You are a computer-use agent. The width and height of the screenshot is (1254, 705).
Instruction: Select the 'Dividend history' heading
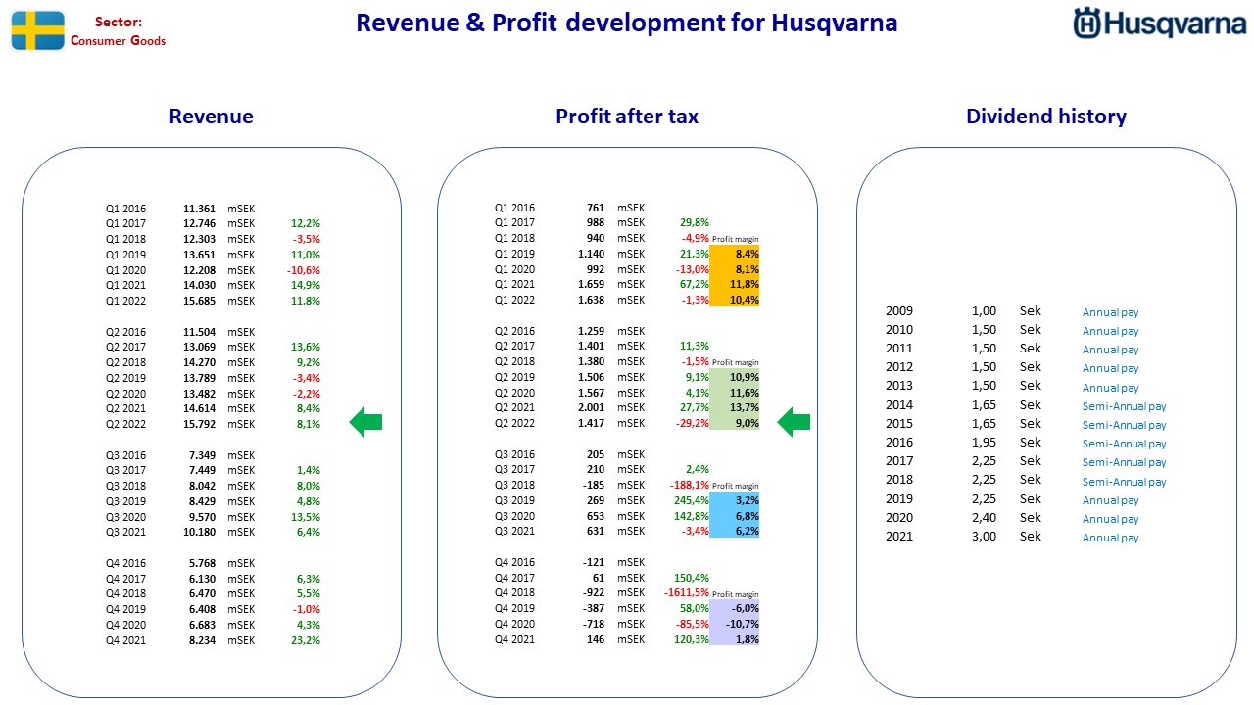pos(1046,117)
